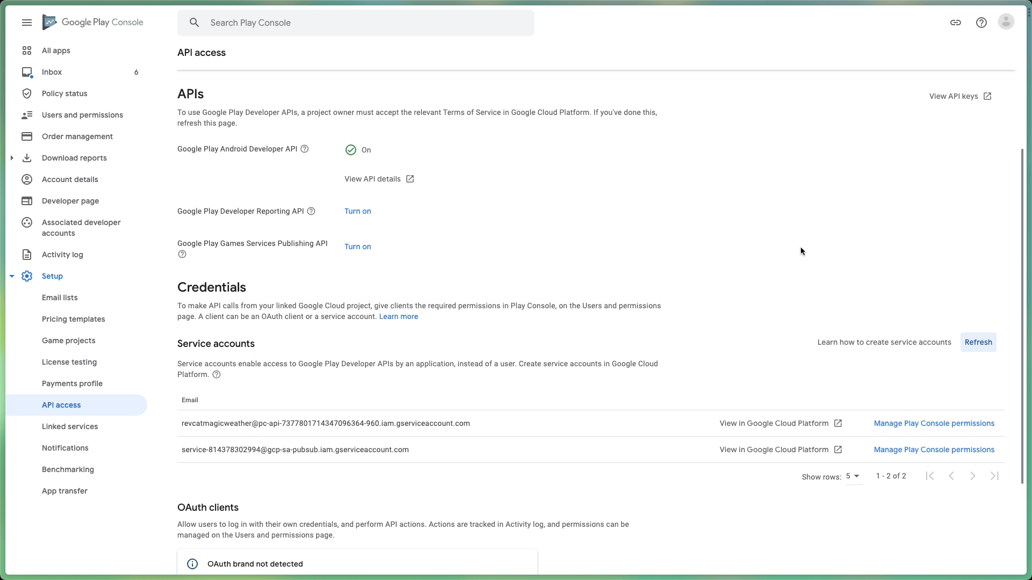The height and width of the screenshot is (580, 1032).
Task: Turn on Games Services Publishing API
Action: [357, 247]
